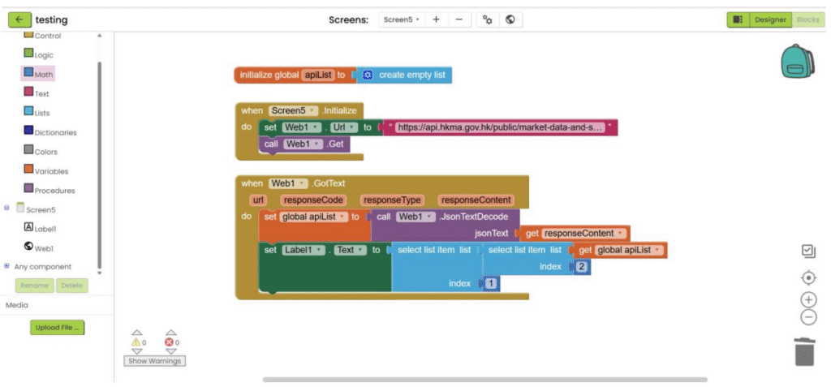The image size is (831, 387).
Task: Center the workspace with the target icon
Action: point(808,277)
